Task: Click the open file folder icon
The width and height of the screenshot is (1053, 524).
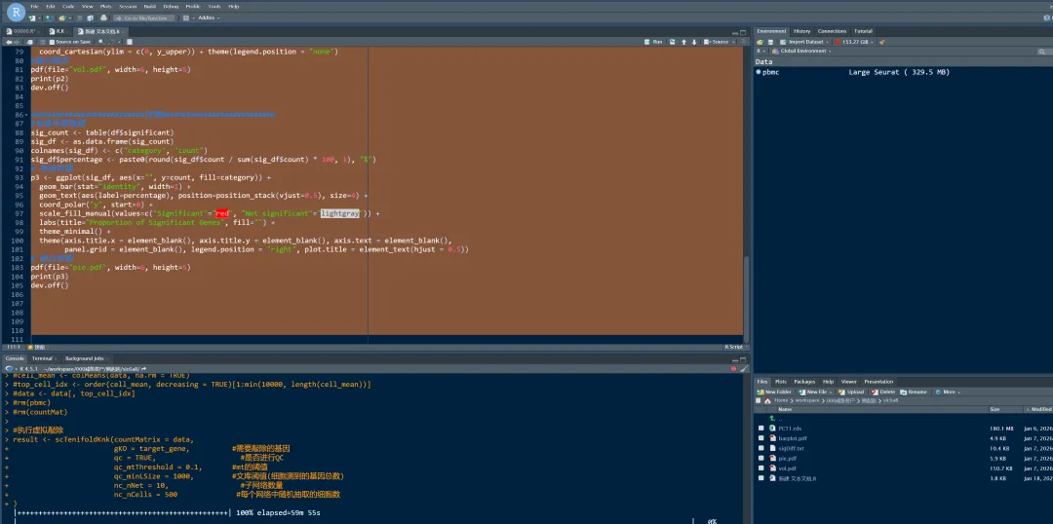Action: [61, 19]
